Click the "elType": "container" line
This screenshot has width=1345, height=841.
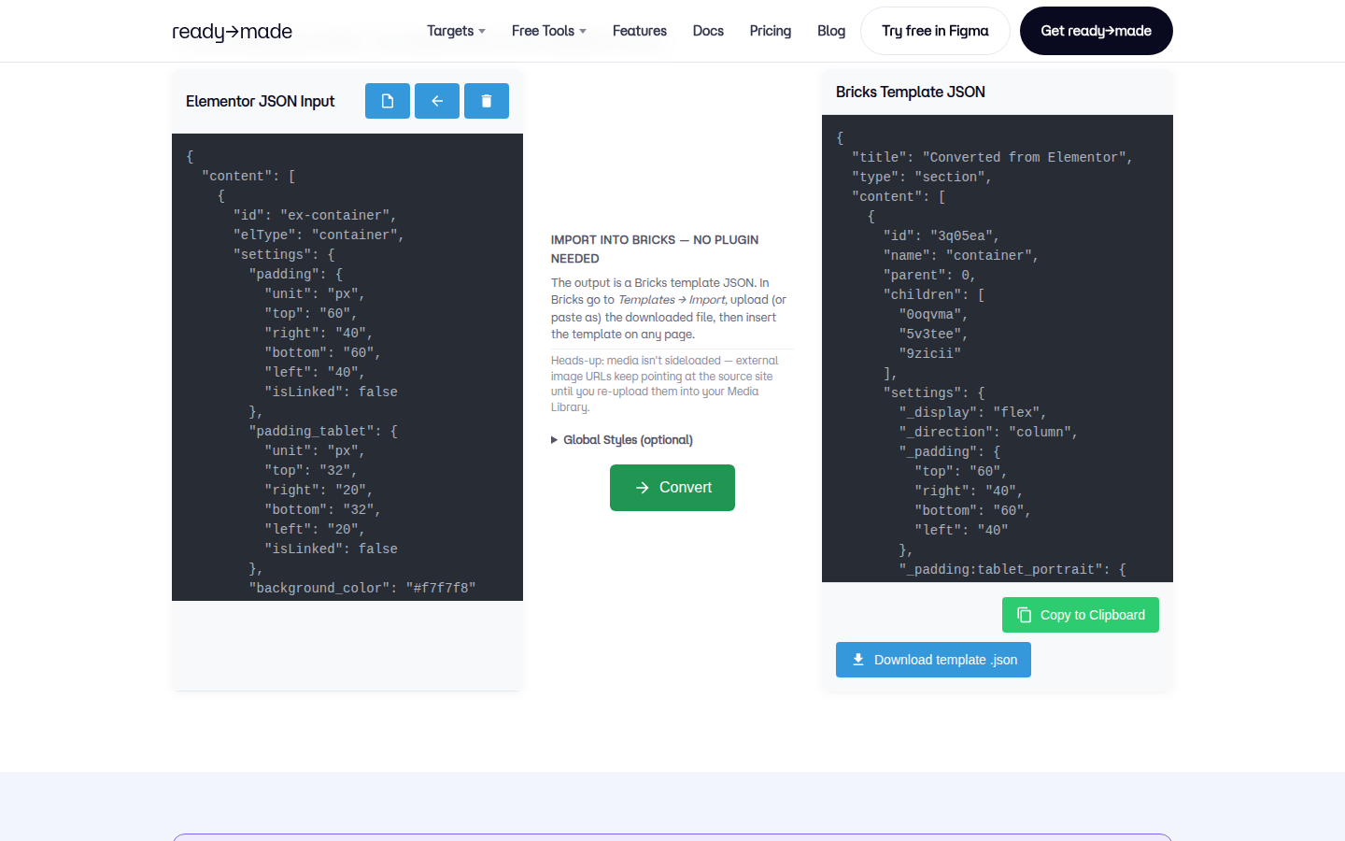(319, 235)
